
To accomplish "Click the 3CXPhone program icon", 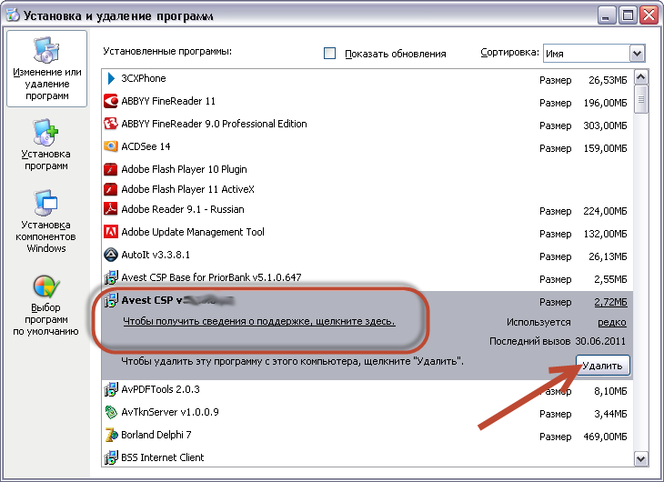I will pyautogui.click(x=111, y=79).
